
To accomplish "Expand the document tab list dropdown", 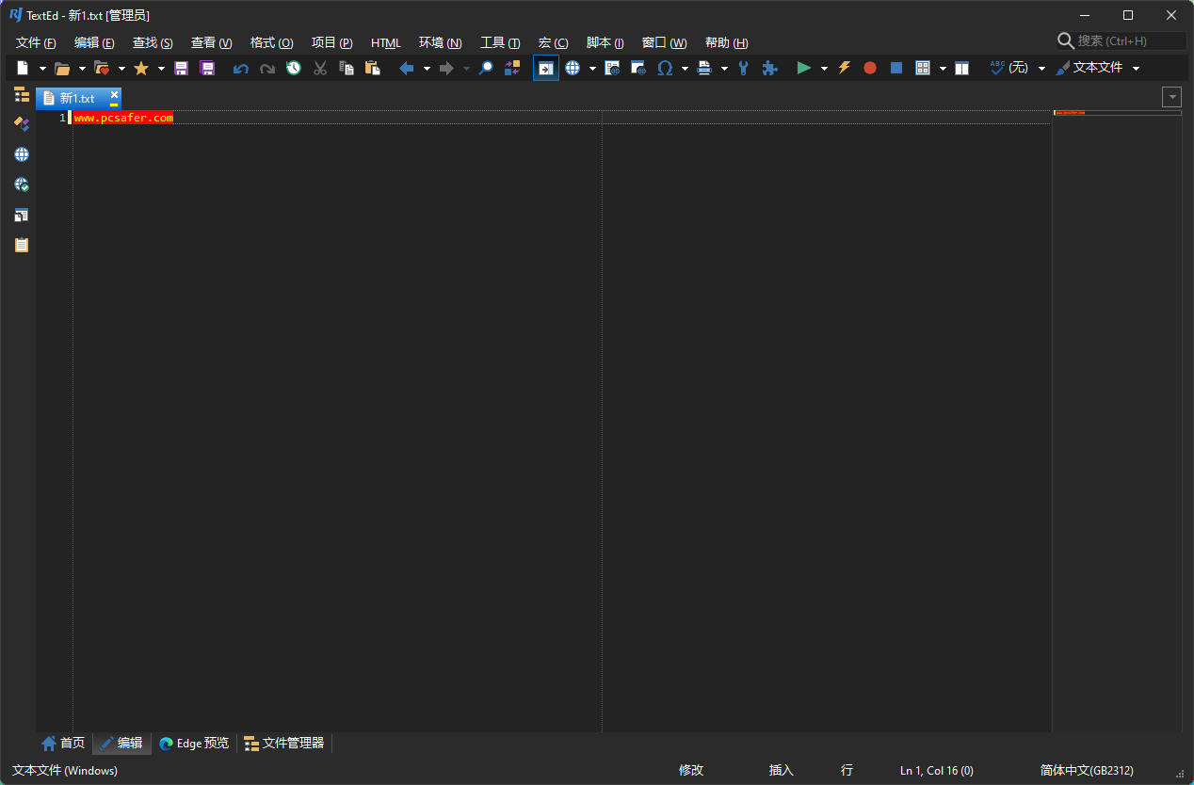I will pyautogui.click(x=1171, y=97).
